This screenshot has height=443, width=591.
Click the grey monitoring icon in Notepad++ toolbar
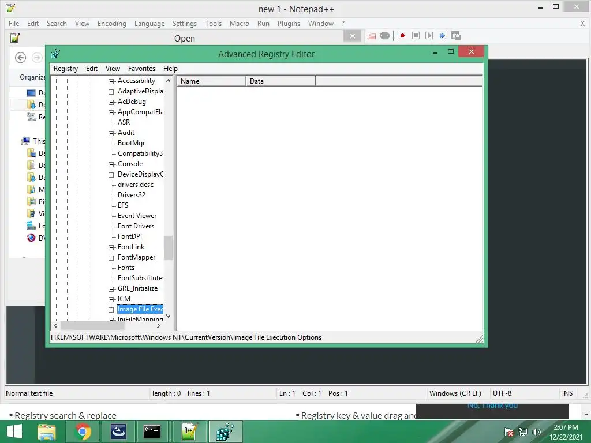tap(385, 36)
